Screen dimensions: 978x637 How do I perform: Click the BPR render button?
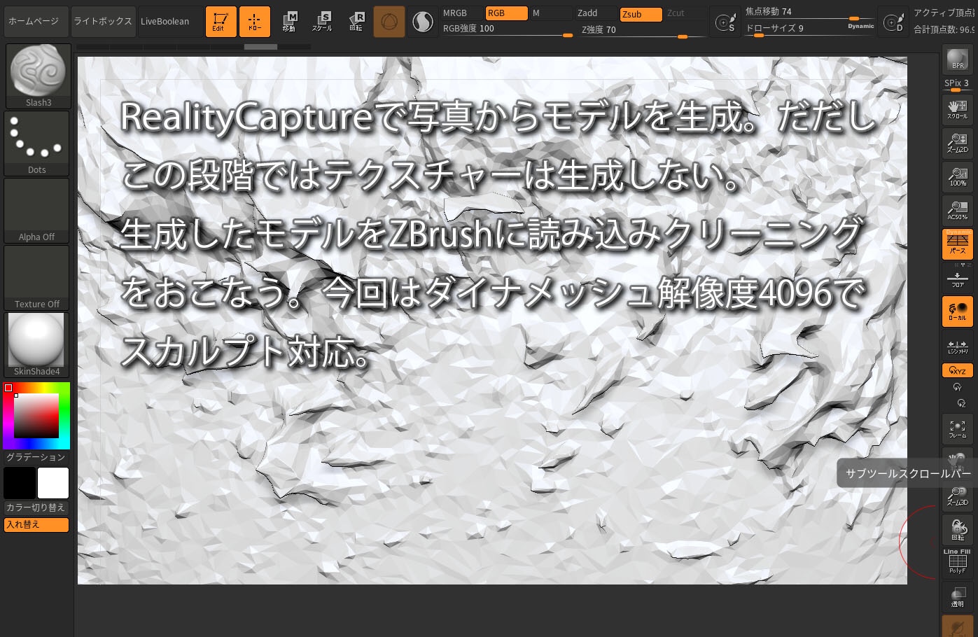(958, 59)
